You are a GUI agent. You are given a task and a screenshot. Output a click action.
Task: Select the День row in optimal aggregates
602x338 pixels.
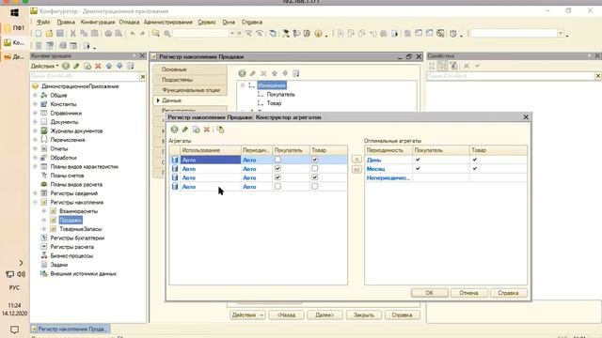pyautogui.click(x=446, y=160)
